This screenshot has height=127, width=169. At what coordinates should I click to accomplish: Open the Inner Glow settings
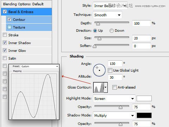26,50
